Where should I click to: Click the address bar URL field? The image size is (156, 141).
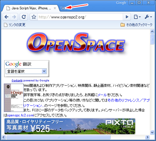pos(80,17)
